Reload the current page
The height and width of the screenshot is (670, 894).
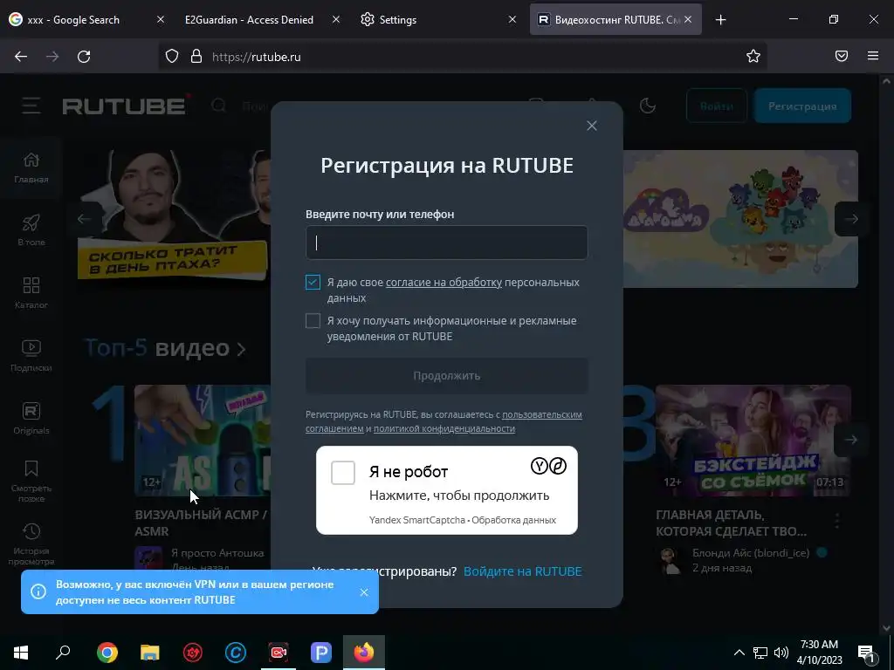pos(84,57)
